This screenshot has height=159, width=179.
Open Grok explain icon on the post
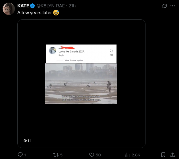tap(165, 6)
